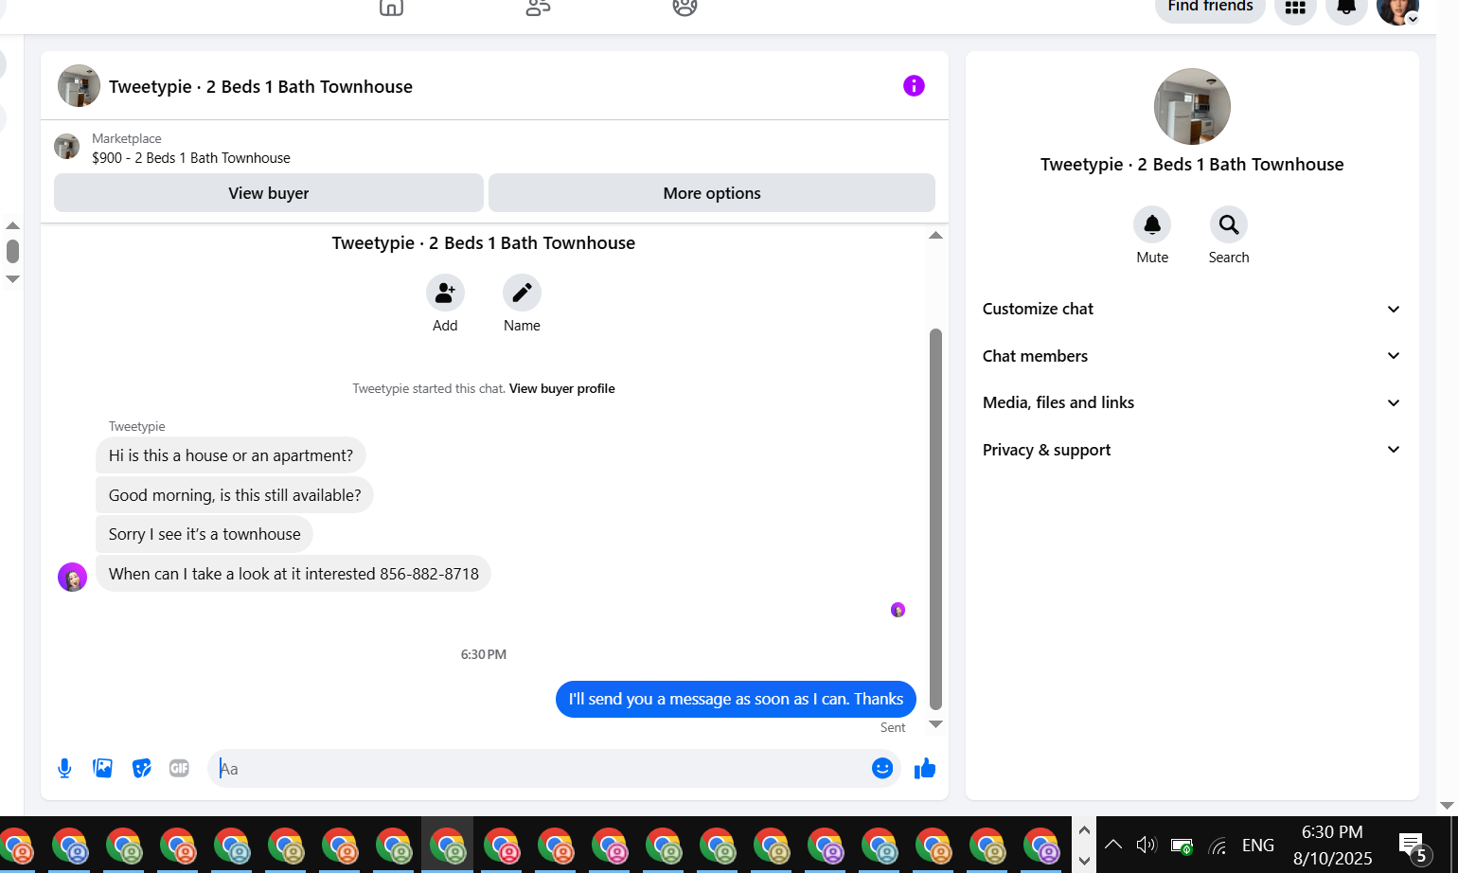Click Find friends button
Screen dimensions: 1458x873
pos(1210,8)
